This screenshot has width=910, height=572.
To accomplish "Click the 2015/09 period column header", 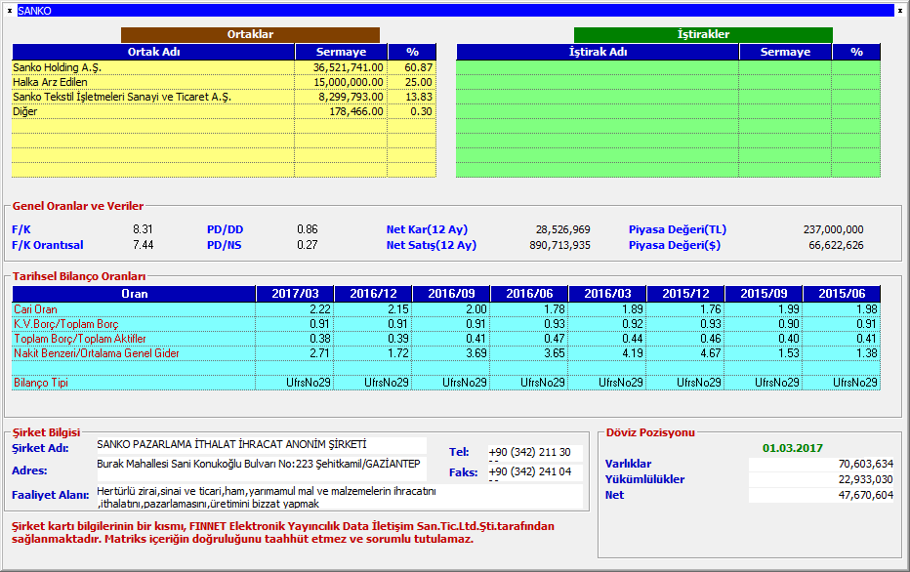I will 764,294.
